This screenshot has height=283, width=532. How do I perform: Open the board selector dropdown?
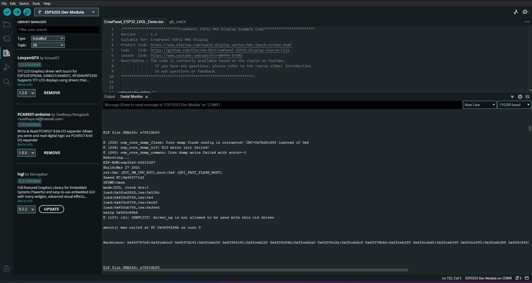click(x=67, y=12)
